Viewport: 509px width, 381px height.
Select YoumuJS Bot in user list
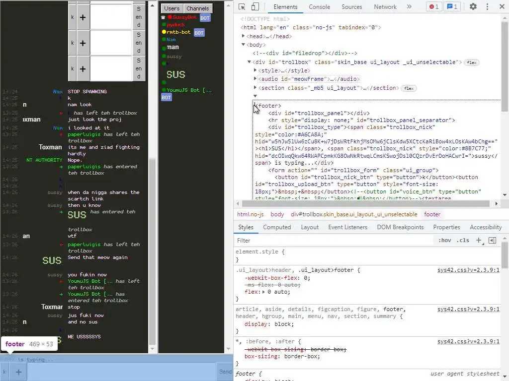point(189,90)
